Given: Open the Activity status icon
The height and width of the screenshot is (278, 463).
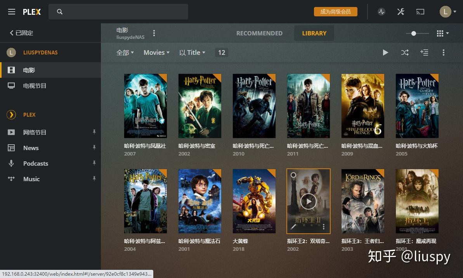Looking at the screenshot, I should click(381, 12).
